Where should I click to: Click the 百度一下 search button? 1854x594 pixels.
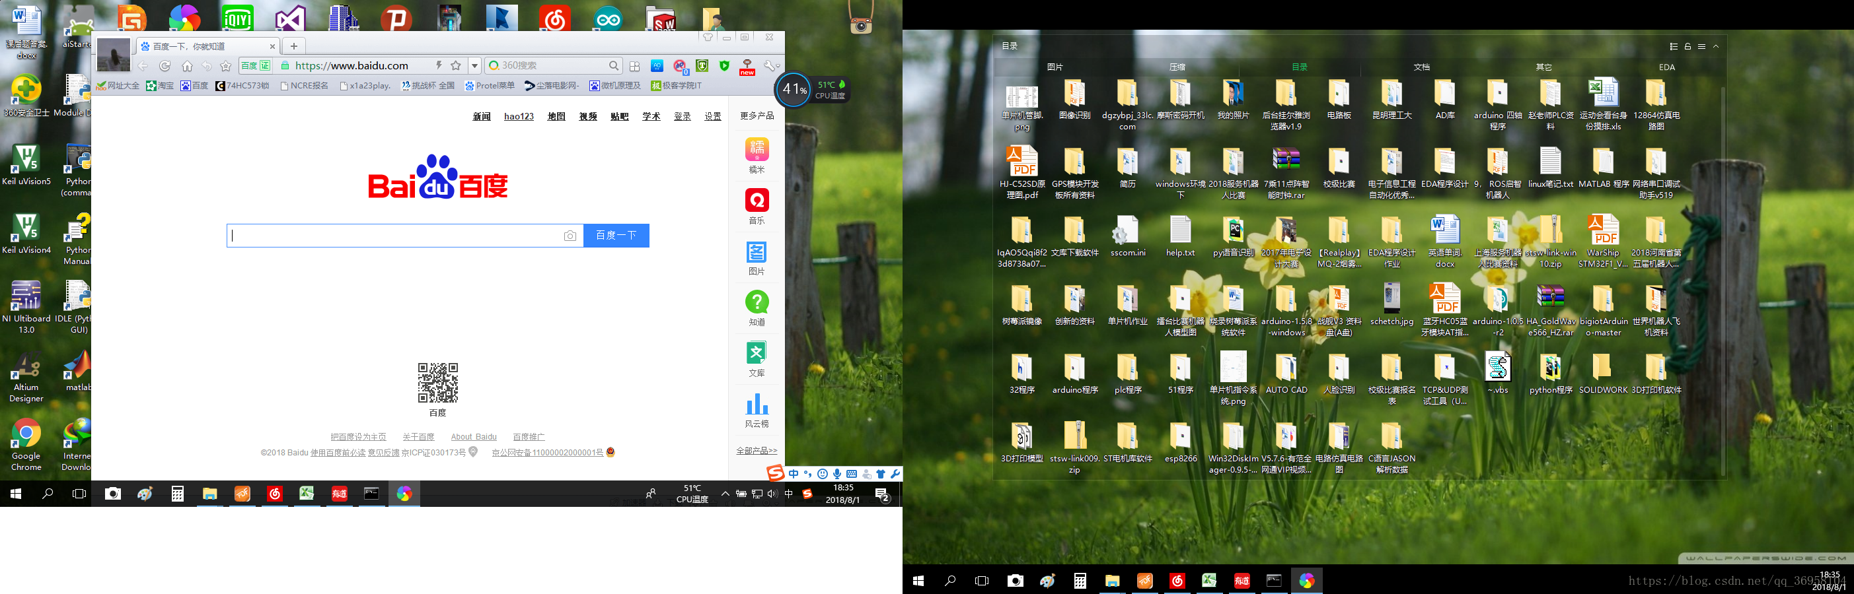coord(616,235)
